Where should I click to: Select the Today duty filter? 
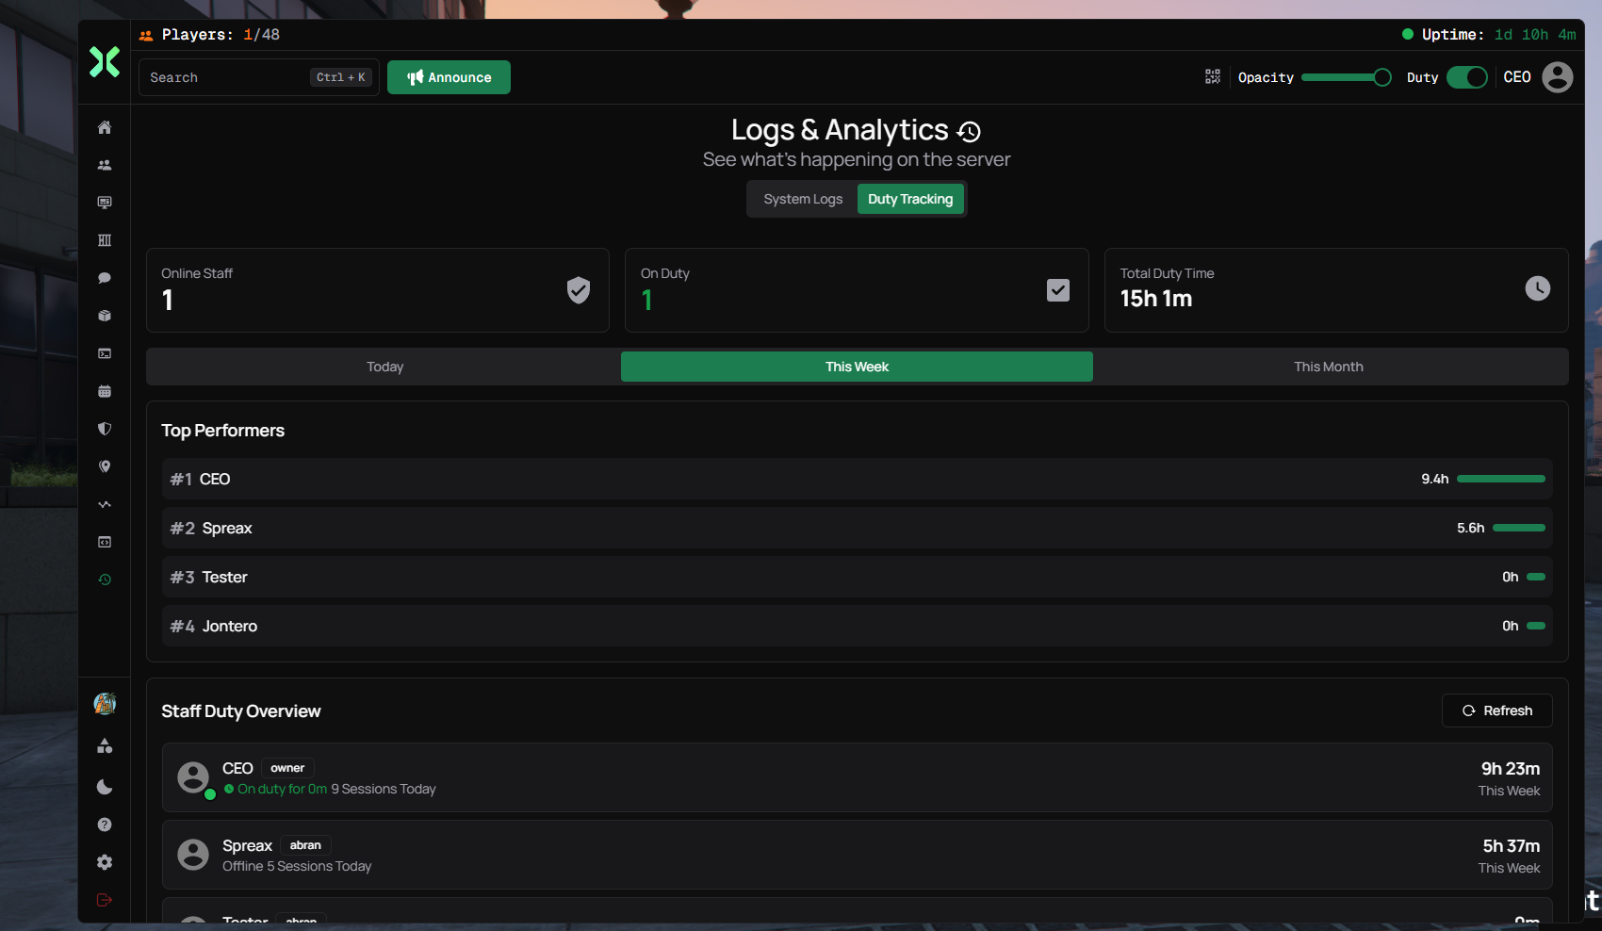point(384,367)
